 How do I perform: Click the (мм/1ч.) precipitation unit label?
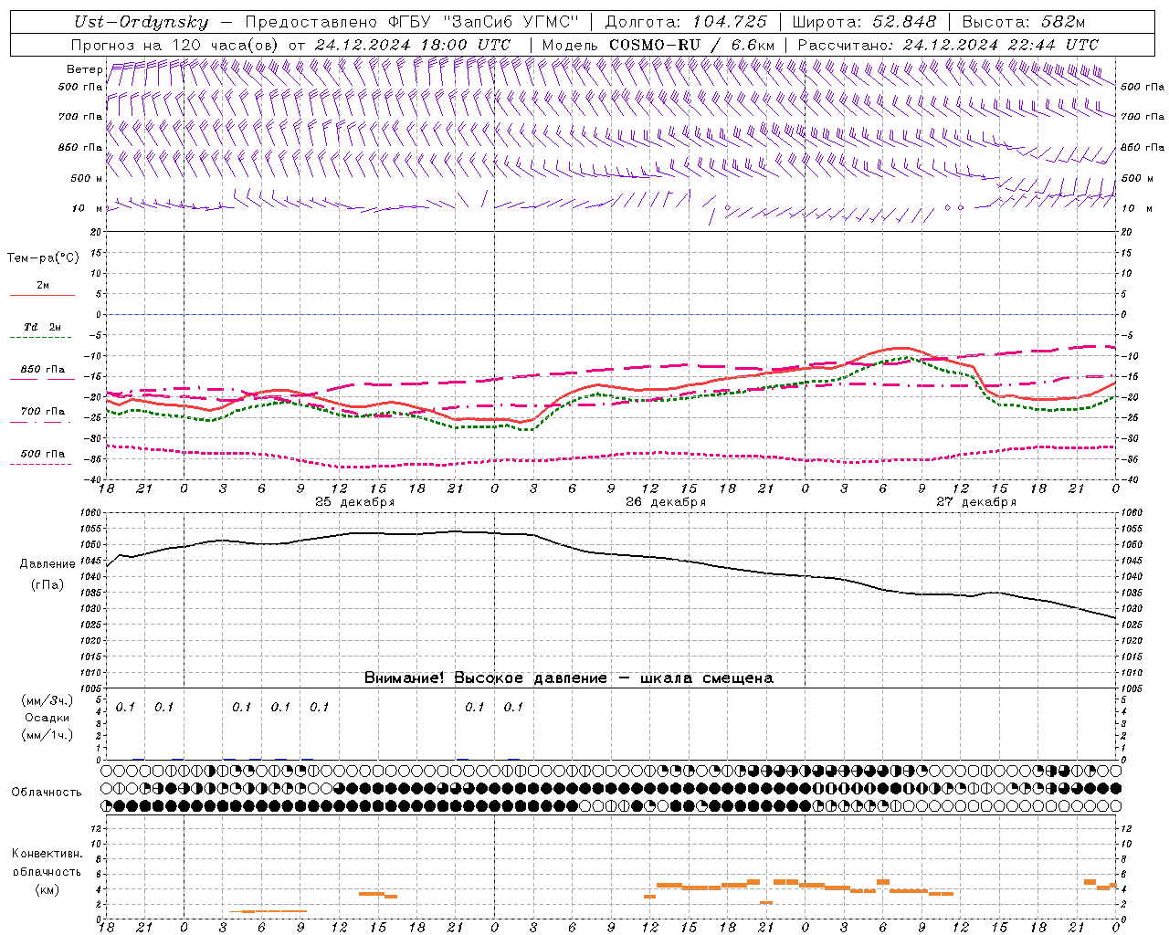pos(47,735)
